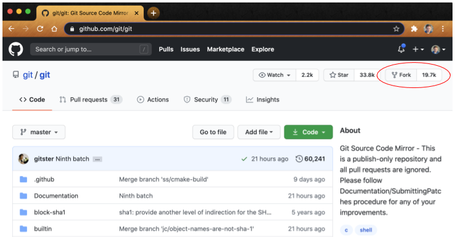Image resolution: width=455 pixels, height=240 pixels.
Task: Click the padlock site info icon
Action: click(x=72, y=29)
